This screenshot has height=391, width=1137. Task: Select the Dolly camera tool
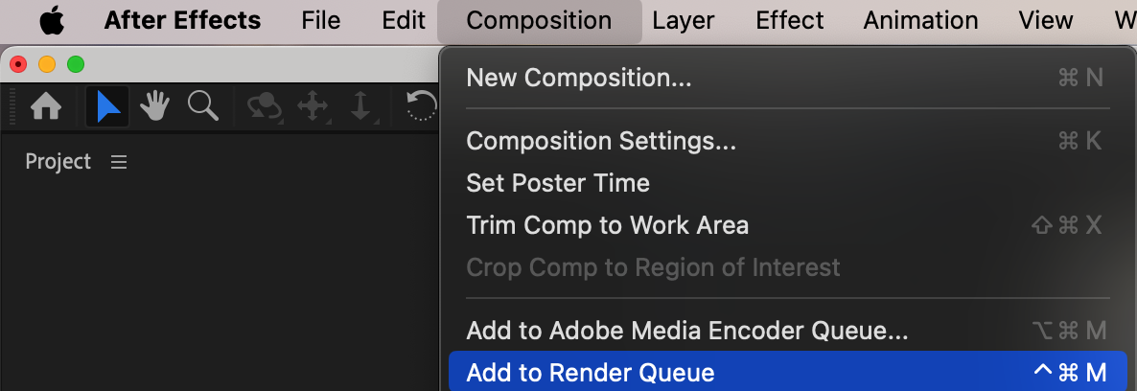pyautogui.click(x=360, y=106)
